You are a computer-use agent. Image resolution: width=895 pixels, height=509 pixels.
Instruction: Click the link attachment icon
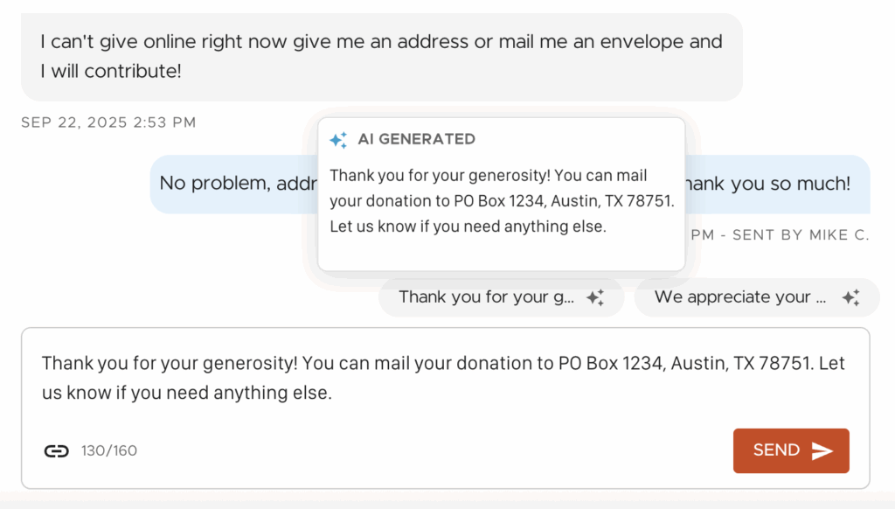coord(57,451)
